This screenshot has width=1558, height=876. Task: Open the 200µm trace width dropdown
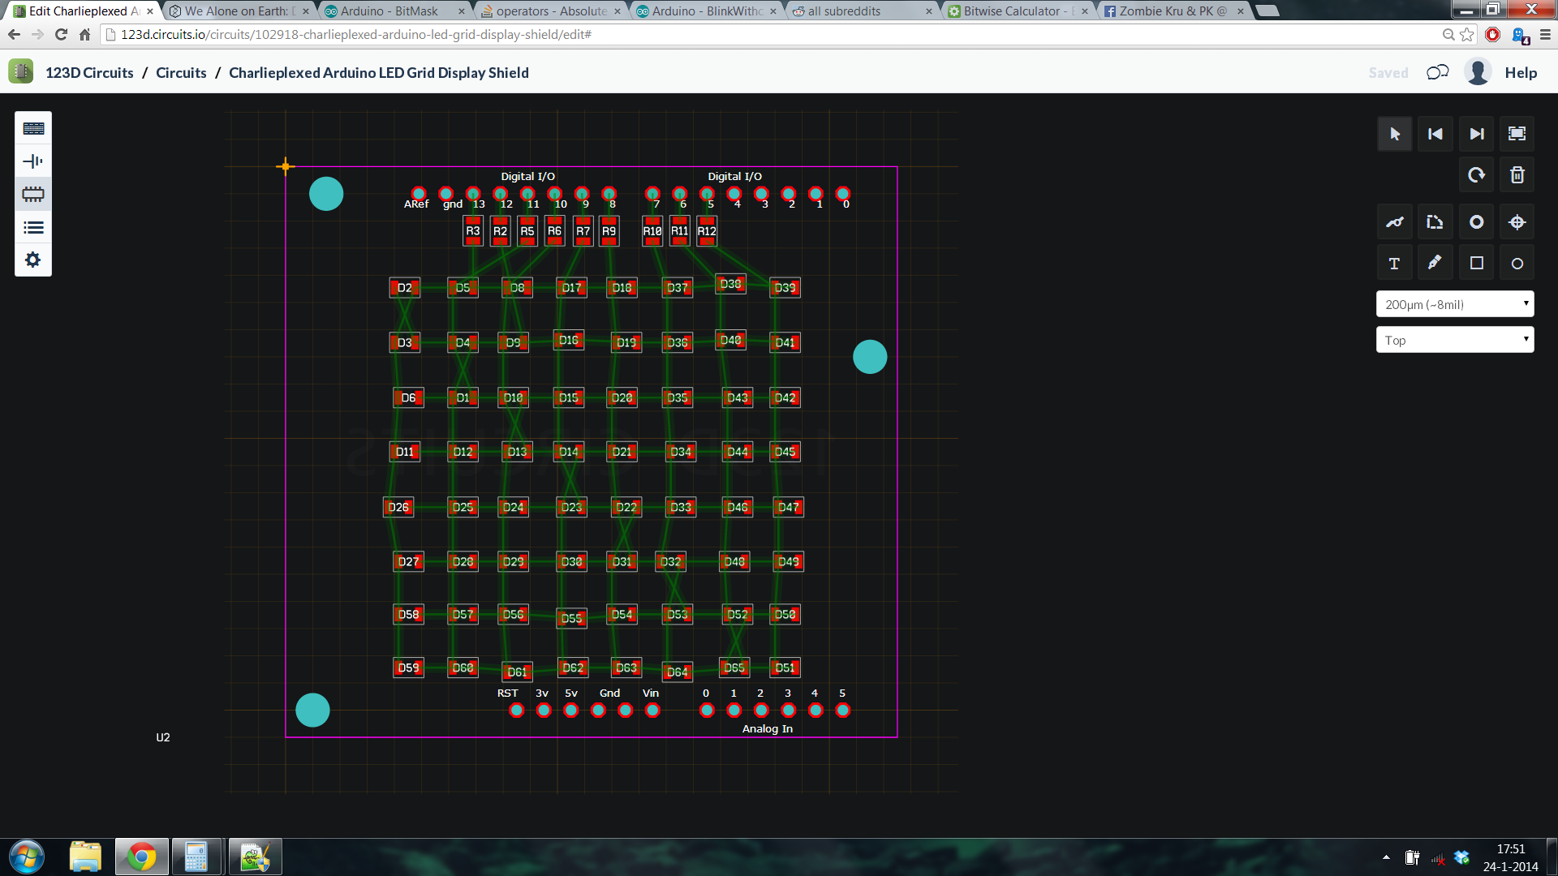pyautogui.click(x=1455, y=303)
